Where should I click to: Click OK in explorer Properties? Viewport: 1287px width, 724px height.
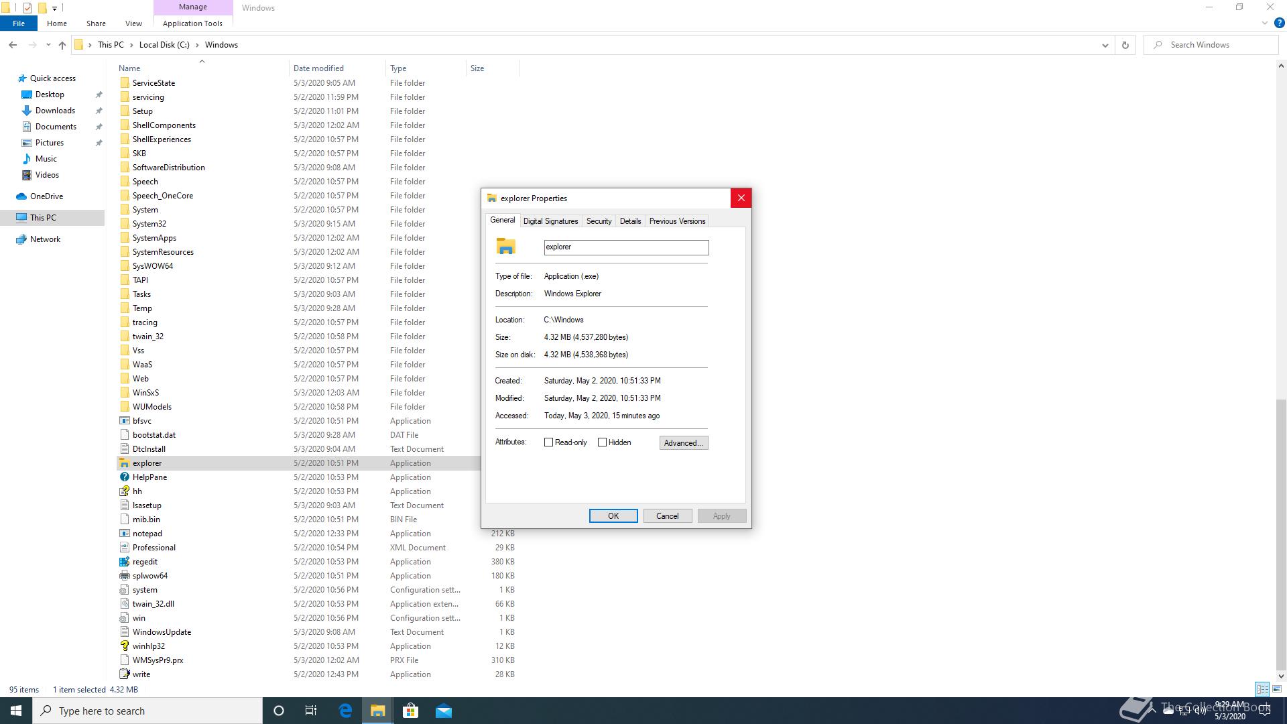tap(613, 516)
